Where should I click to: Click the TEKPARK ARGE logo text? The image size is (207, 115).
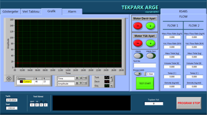coord(140,7)
